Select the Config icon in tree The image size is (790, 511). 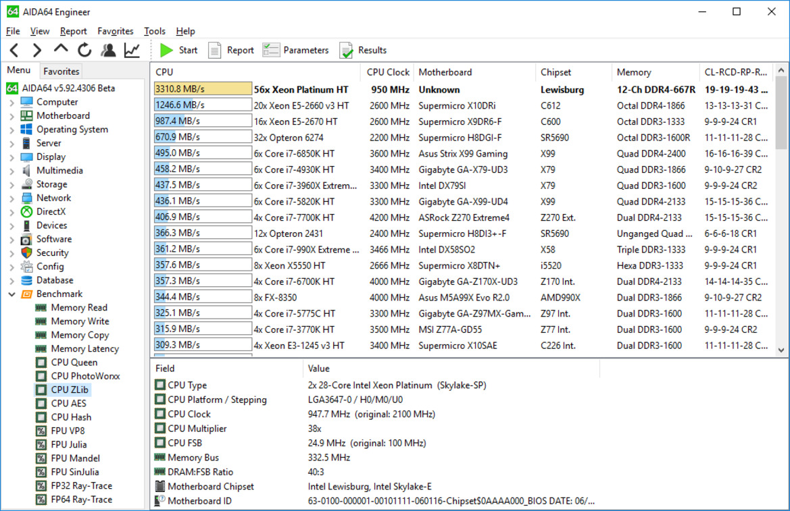[x=27, y=267]
